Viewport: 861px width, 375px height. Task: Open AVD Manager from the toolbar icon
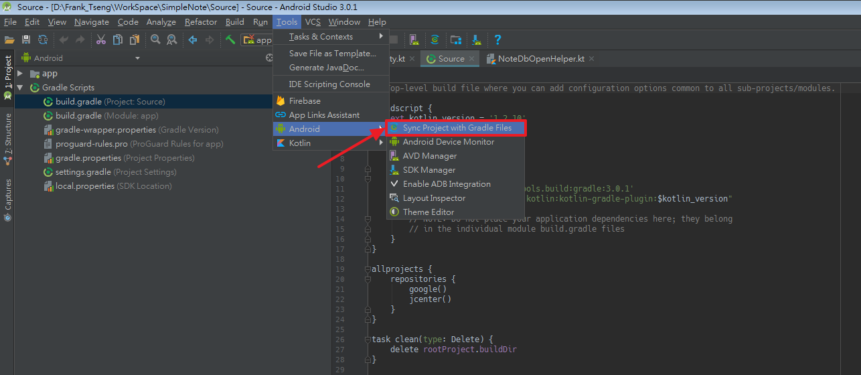414,40
